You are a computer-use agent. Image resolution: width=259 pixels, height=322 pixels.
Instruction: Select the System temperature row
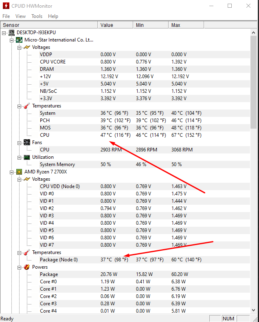pos(145,113)
